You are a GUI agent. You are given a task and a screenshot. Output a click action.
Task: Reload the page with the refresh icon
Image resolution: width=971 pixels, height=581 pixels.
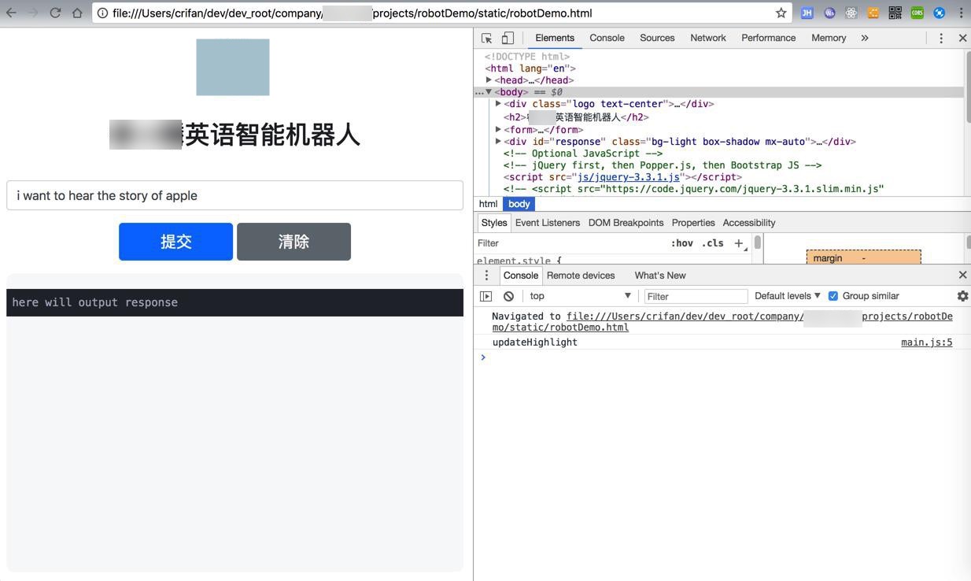click(x=55, y=13)
